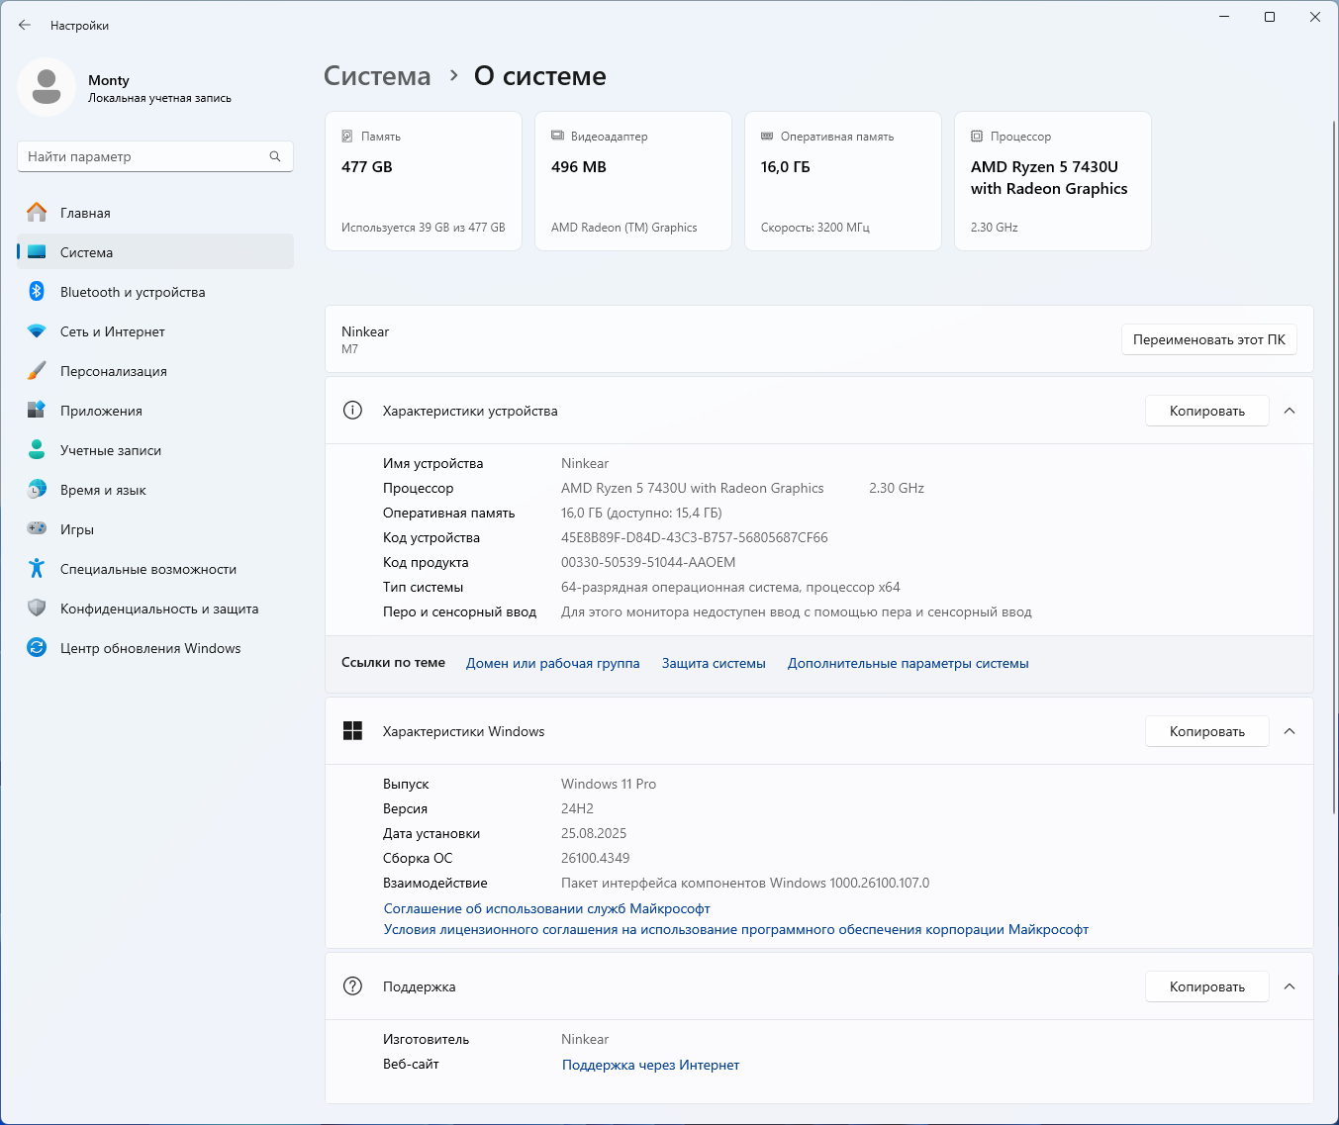The width and height of the screenshot is (1339, 1125).
Task: Click the Monty user avatar
Action: 47,87
